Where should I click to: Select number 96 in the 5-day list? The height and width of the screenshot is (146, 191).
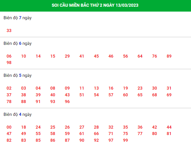(67, 101)
